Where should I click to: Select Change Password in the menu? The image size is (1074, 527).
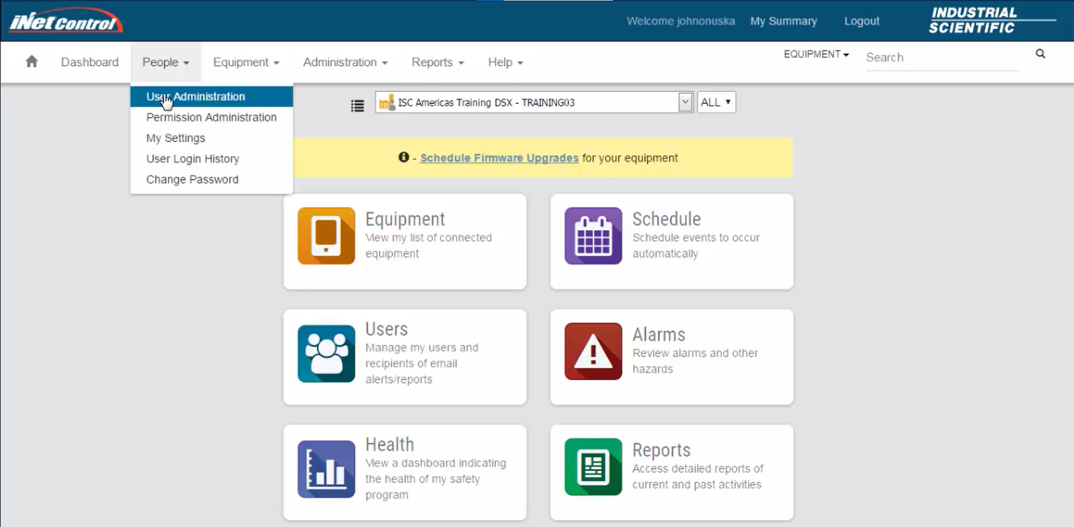pos(192,180)
